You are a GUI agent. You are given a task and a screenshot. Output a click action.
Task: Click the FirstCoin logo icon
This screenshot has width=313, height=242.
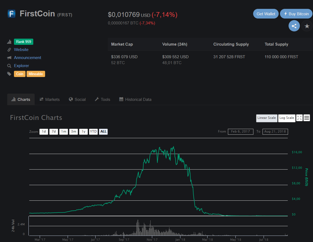(x=11, y=14)
